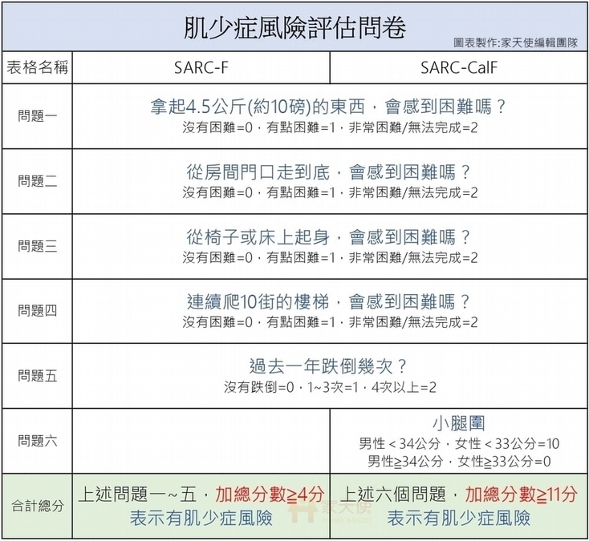Click text 男性≧34公分．女性≧33公分=0
This screenshot has height=541, width=589.
459,461
